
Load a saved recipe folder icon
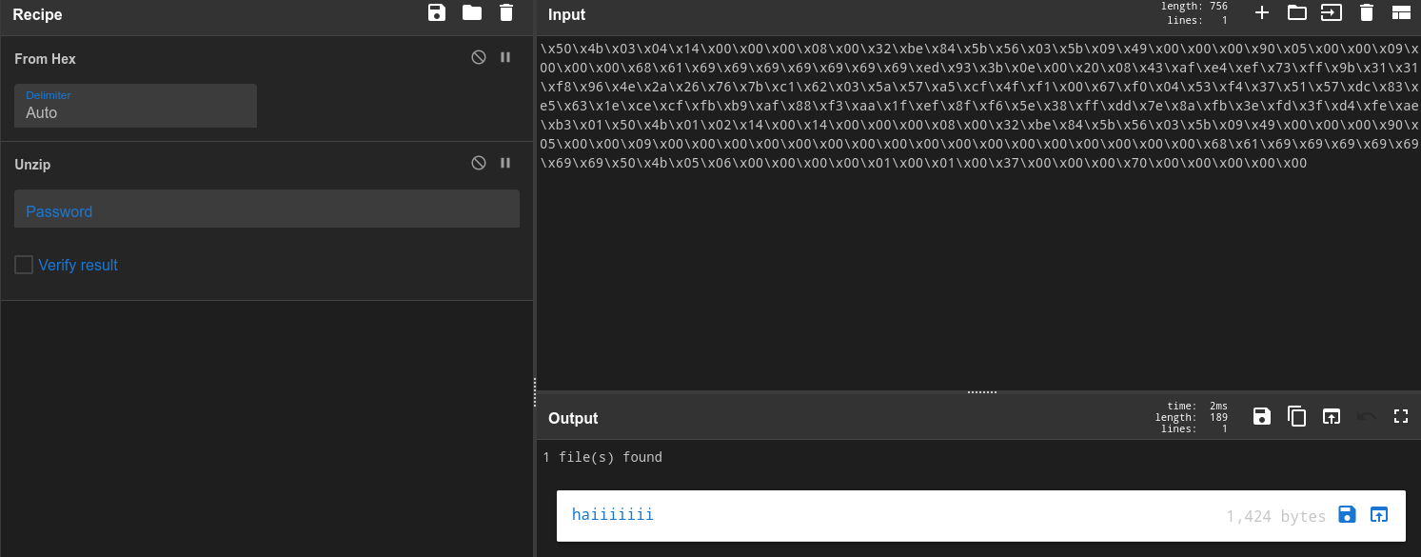tap(471, 12)
